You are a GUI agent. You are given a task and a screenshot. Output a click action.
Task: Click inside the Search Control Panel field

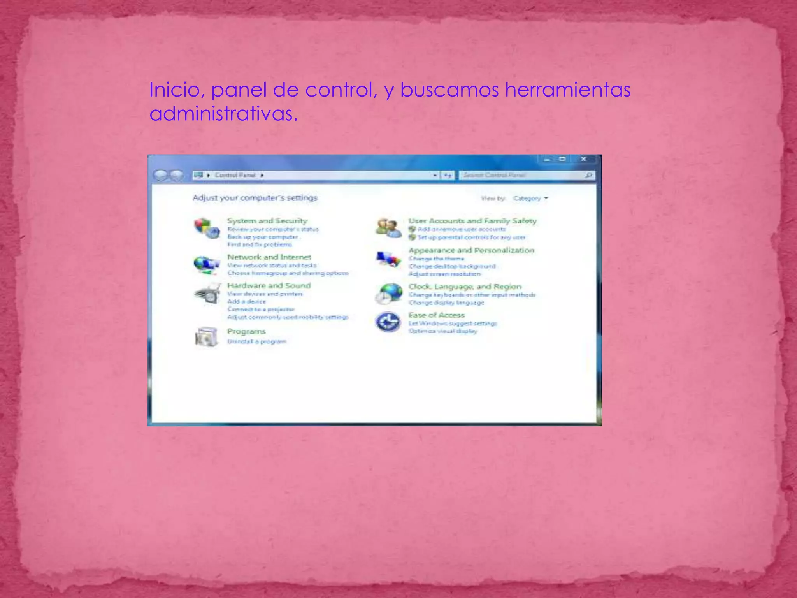coord(521,175)
